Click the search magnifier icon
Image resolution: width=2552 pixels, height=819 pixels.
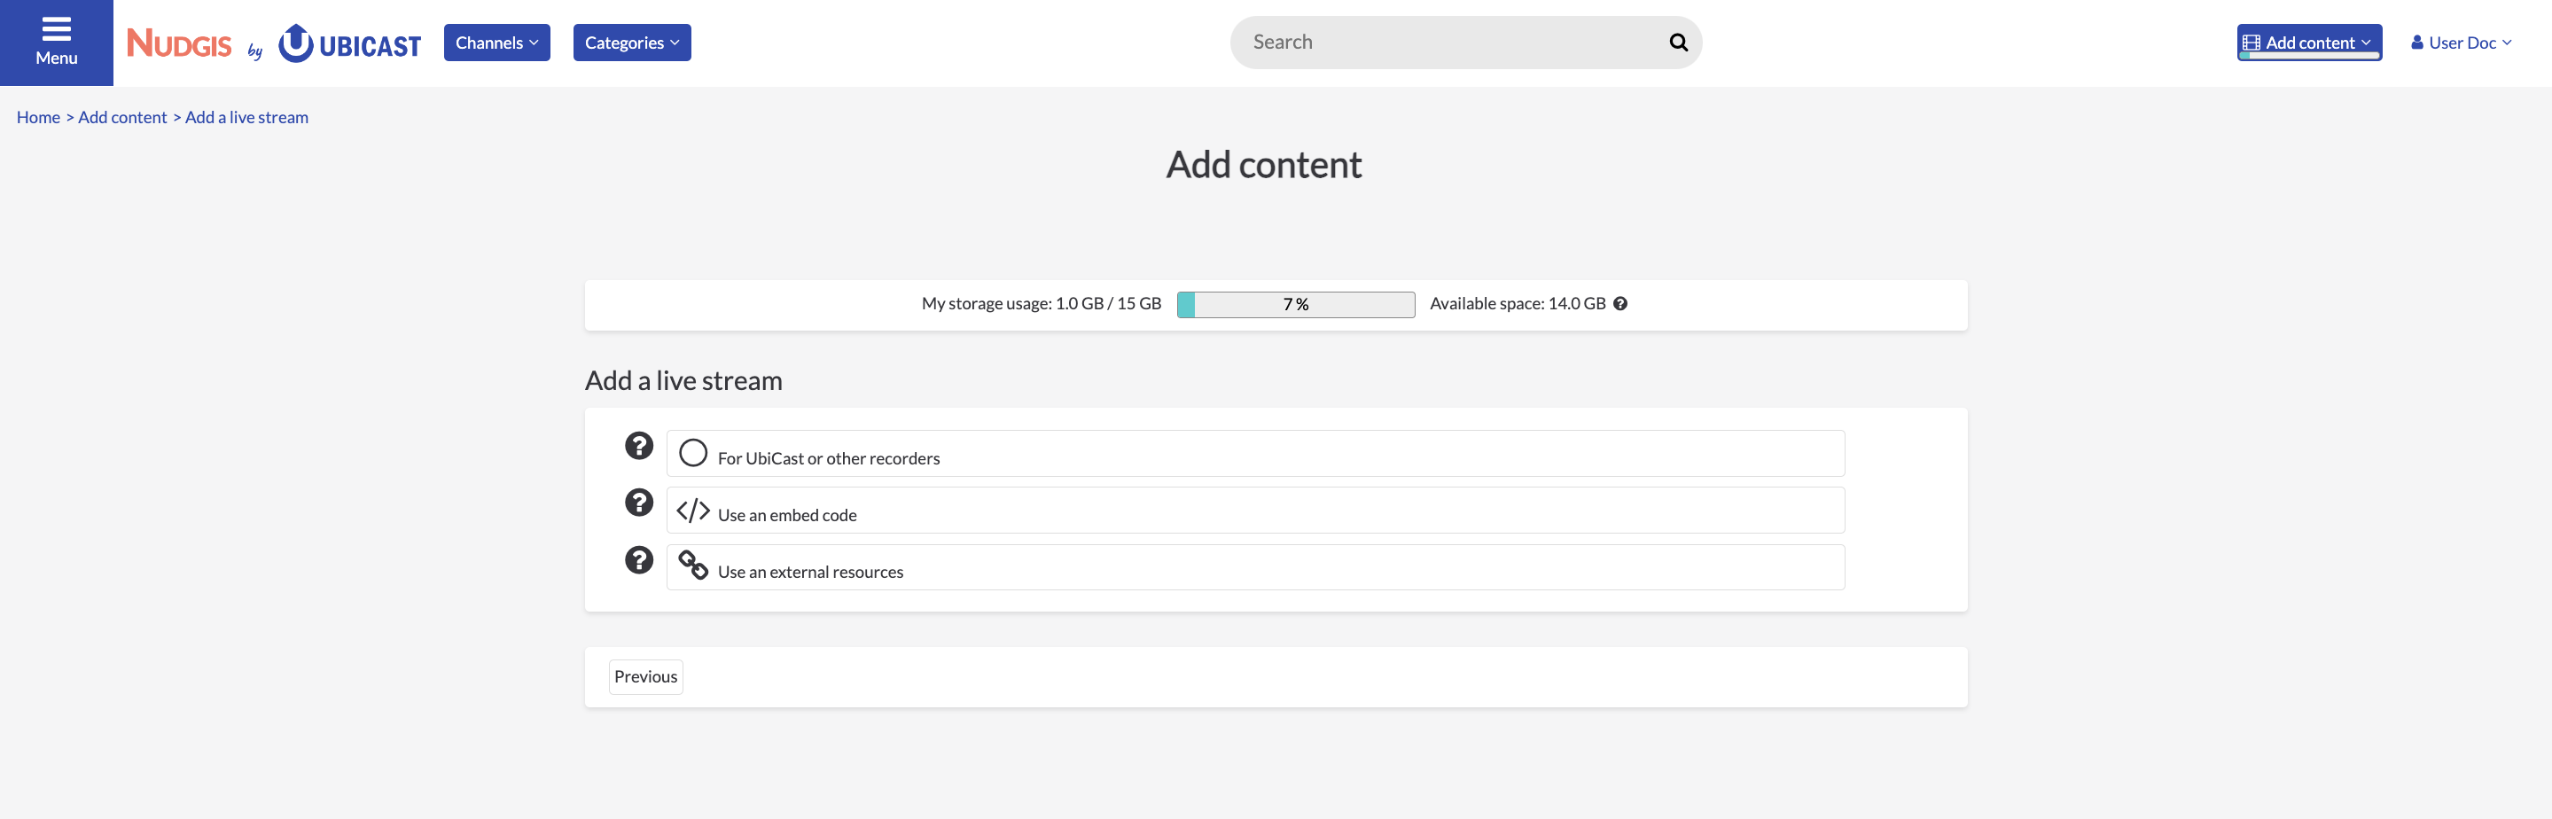(x=1677, y=43)
